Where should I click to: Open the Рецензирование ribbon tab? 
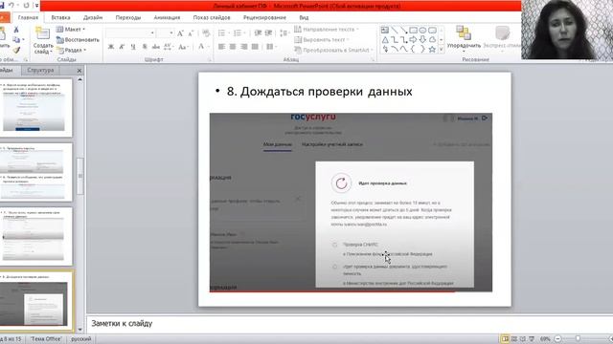[x=264, y=17]
